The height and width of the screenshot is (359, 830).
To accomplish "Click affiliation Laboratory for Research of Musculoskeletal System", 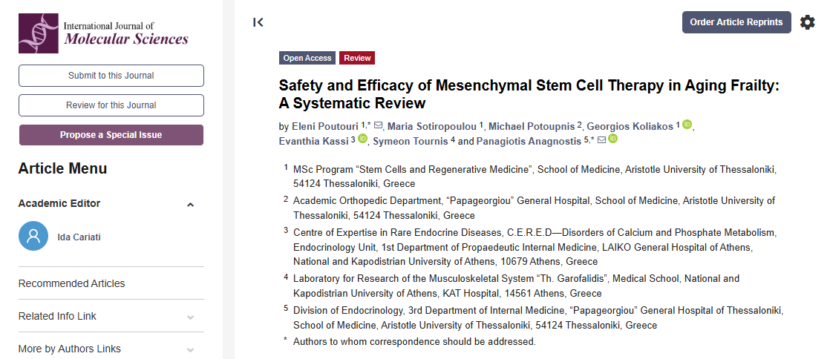I will (517, 286).
